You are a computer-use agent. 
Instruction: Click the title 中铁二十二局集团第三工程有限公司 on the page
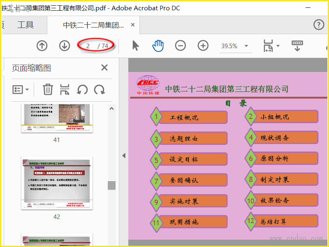227,89
